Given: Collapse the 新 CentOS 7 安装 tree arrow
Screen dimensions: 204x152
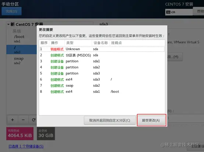Looking at the screenshot, I should (x=8, y=24).
